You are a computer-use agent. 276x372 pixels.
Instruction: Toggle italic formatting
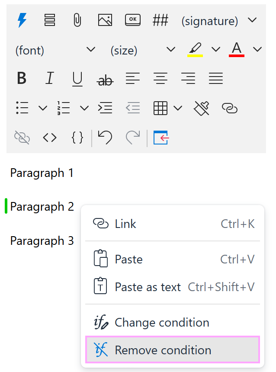tap(50, 79)
